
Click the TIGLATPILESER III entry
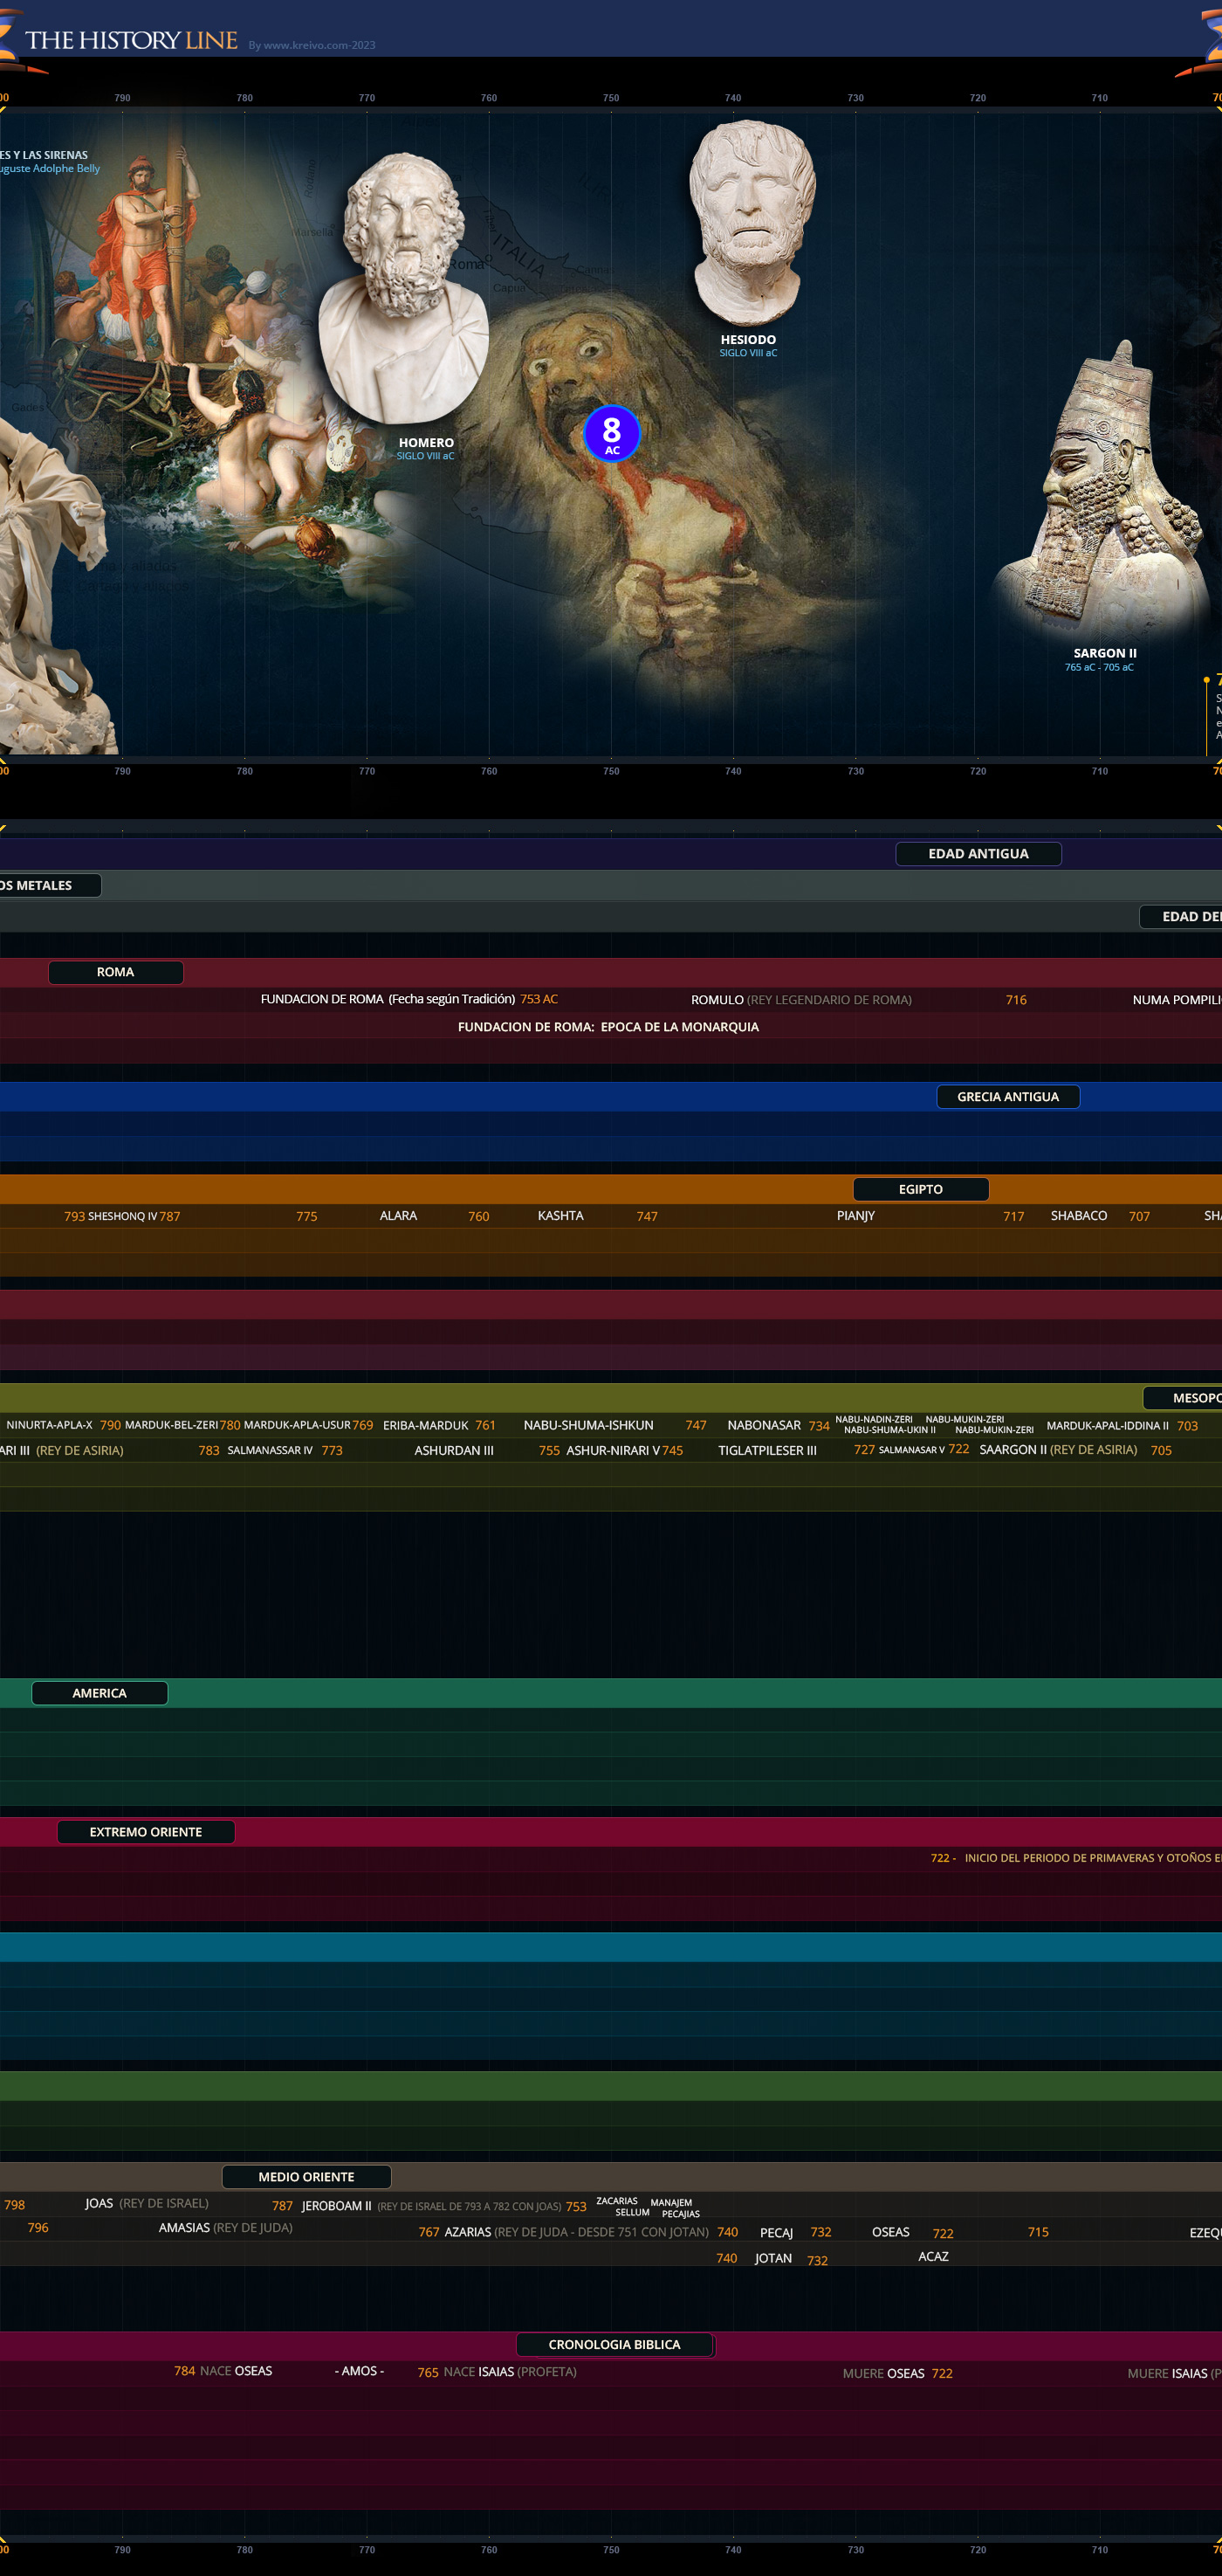(767, 1450)
